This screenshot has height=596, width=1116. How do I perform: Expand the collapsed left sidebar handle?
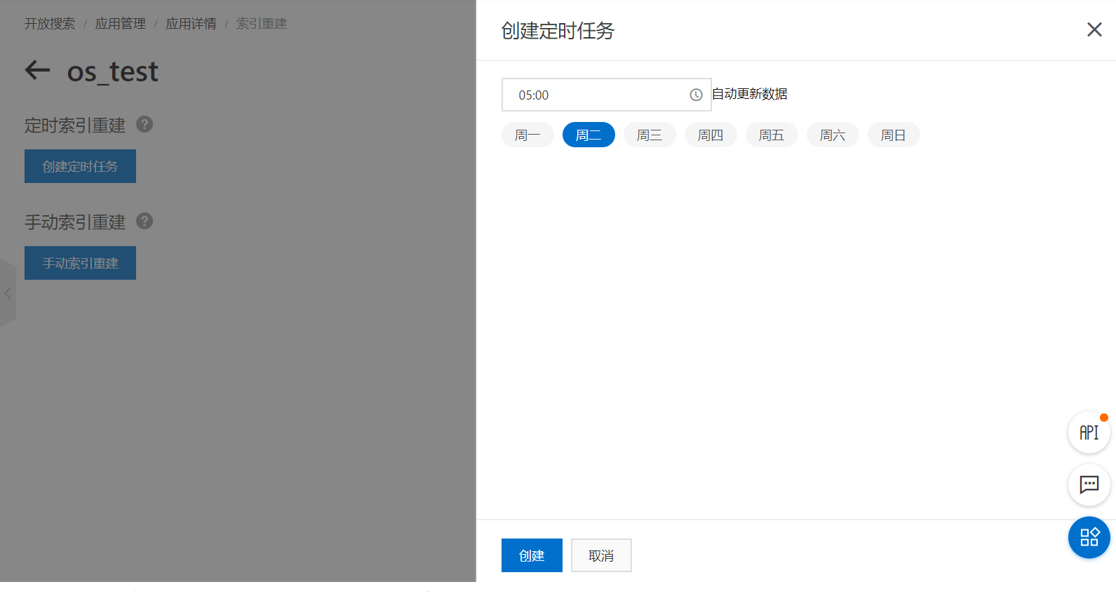pyautogui.click(x=7, y=293)
